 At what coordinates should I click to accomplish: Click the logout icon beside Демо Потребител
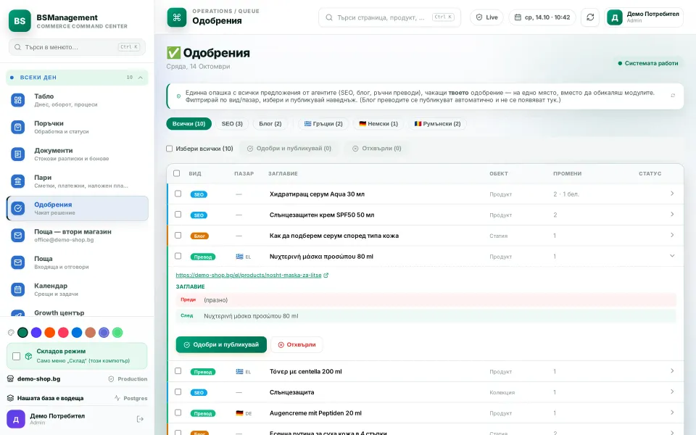point(140,419)
